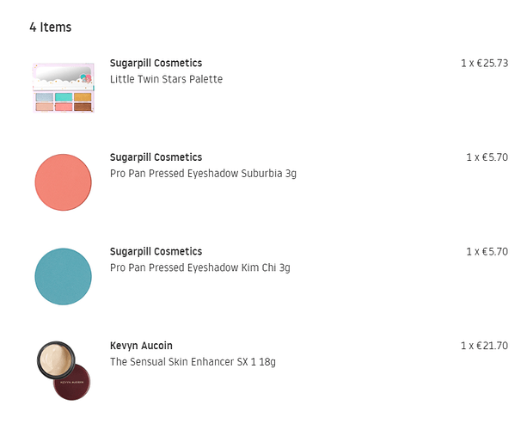
Task: Click the eyeshadow pans in the palette image
Action: click(63, 101)
